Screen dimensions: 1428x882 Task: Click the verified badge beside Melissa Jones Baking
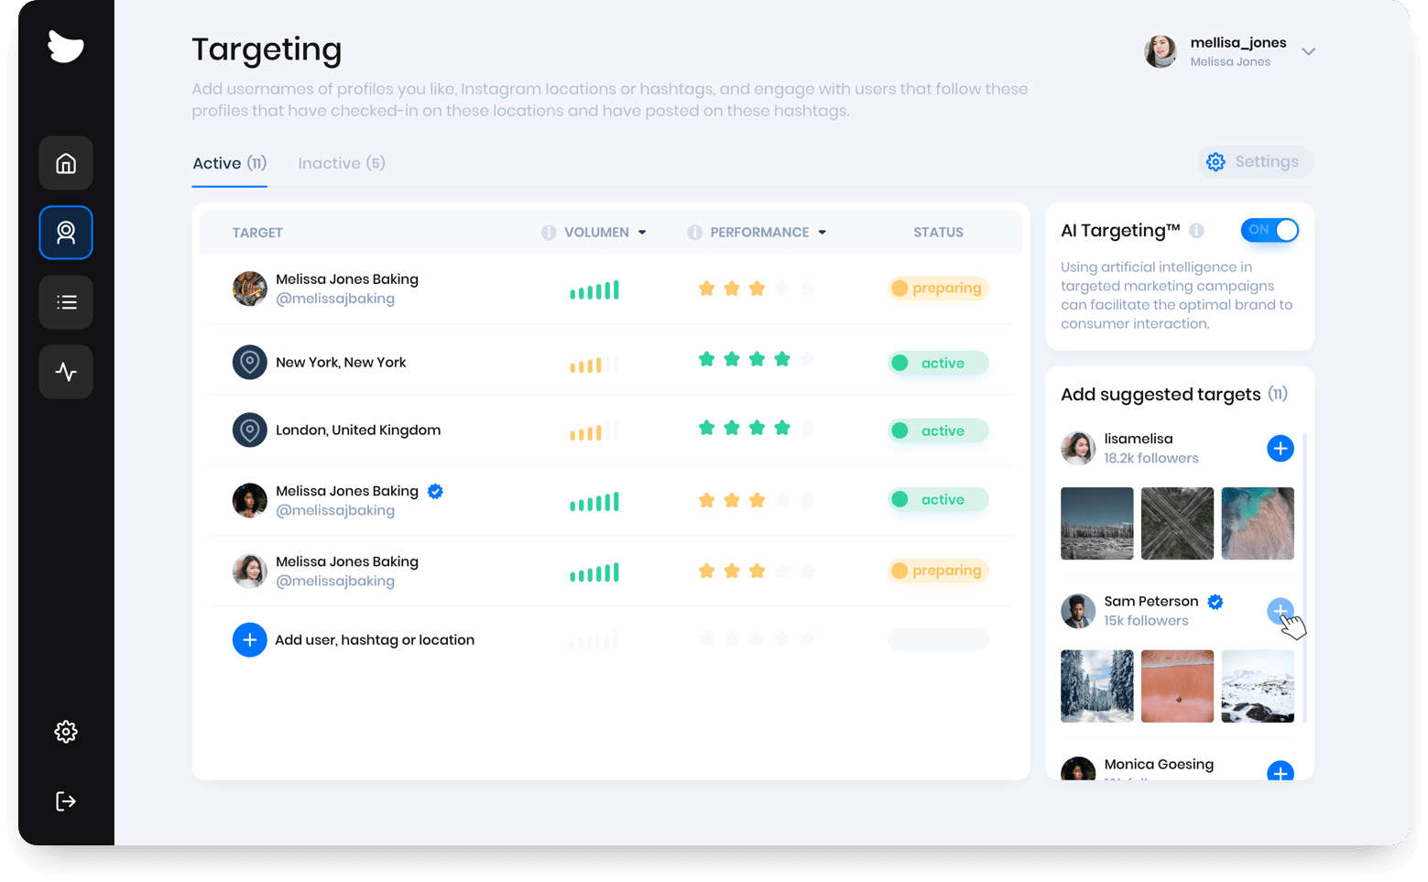(436, 491)
